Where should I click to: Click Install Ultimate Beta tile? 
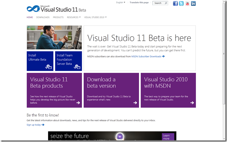(40, 61)
